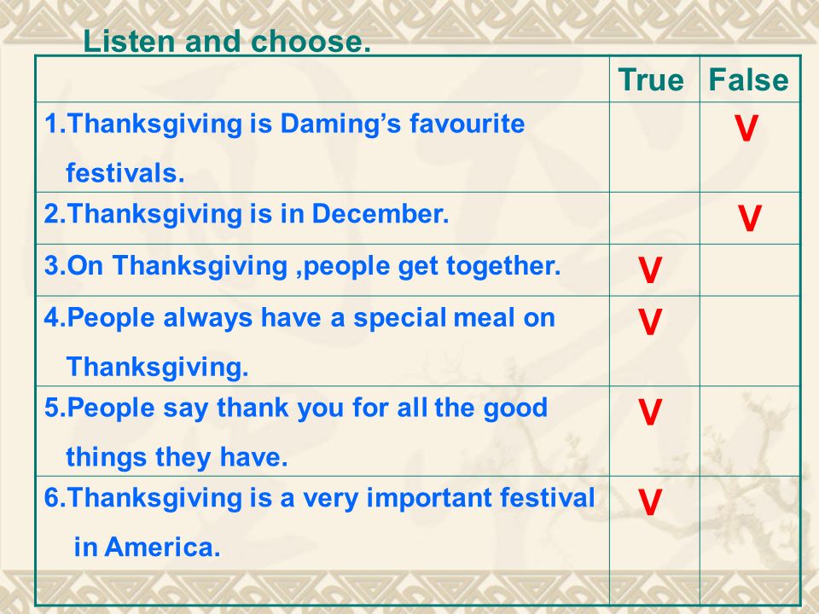Click the empty False cell for statement 6

coord(750,541)
